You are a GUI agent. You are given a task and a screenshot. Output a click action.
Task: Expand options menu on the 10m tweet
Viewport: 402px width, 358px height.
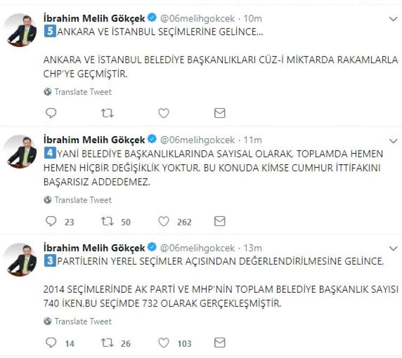[393, 19]
